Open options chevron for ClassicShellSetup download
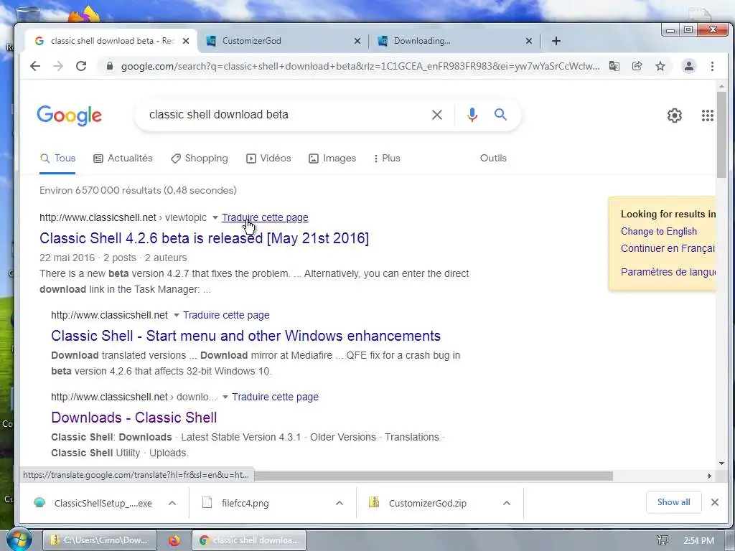The image size is (735, 551). (x=172, y=503)
